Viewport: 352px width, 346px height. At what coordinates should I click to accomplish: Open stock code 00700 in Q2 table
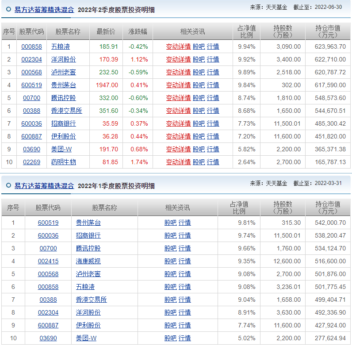coord(32,98)
